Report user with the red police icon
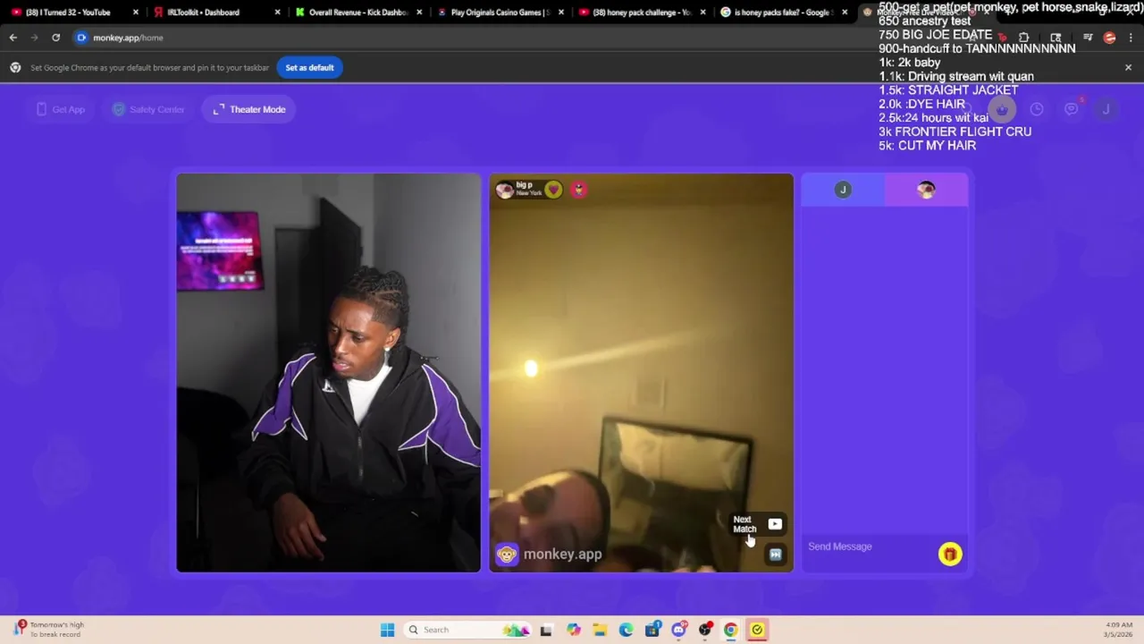This screenshot has width=1144, height=644. pyautogui.click(x=578, y=190)
